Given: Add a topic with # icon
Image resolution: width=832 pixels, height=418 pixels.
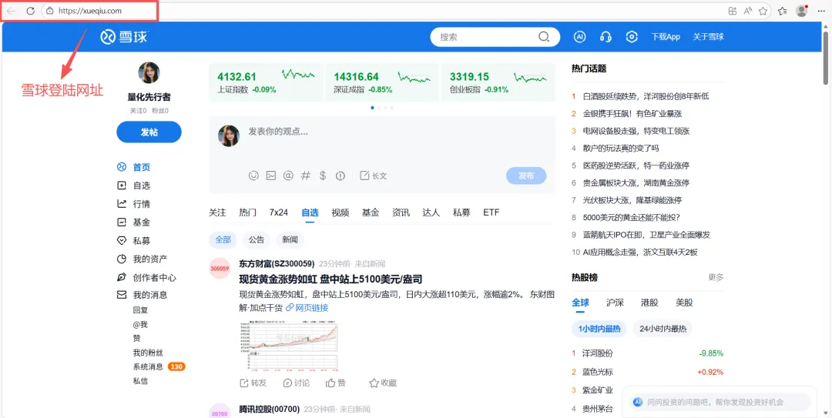Looking at the screenshot, I should pyautogui.click(x=306, y=176).
